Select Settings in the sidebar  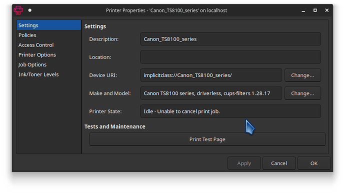[x=49, y=25]
